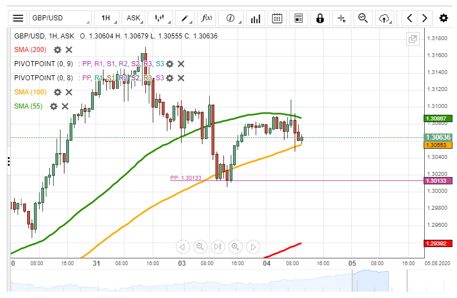457x298 pixels.
Task: Zoom in the chart
Action: point(235,247)
